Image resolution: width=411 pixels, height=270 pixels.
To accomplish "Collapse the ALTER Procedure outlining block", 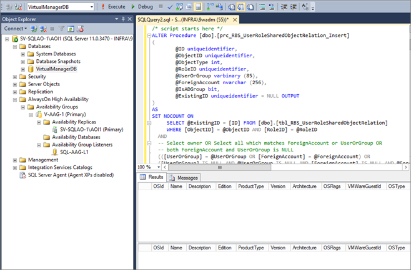I will pyautogui.click(x=149, y=36).
